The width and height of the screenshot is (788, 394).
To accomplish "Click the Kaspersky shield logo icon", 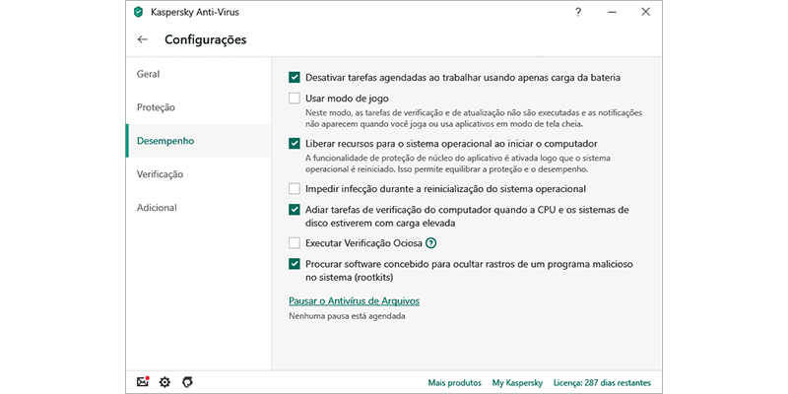I will [138, 12].
